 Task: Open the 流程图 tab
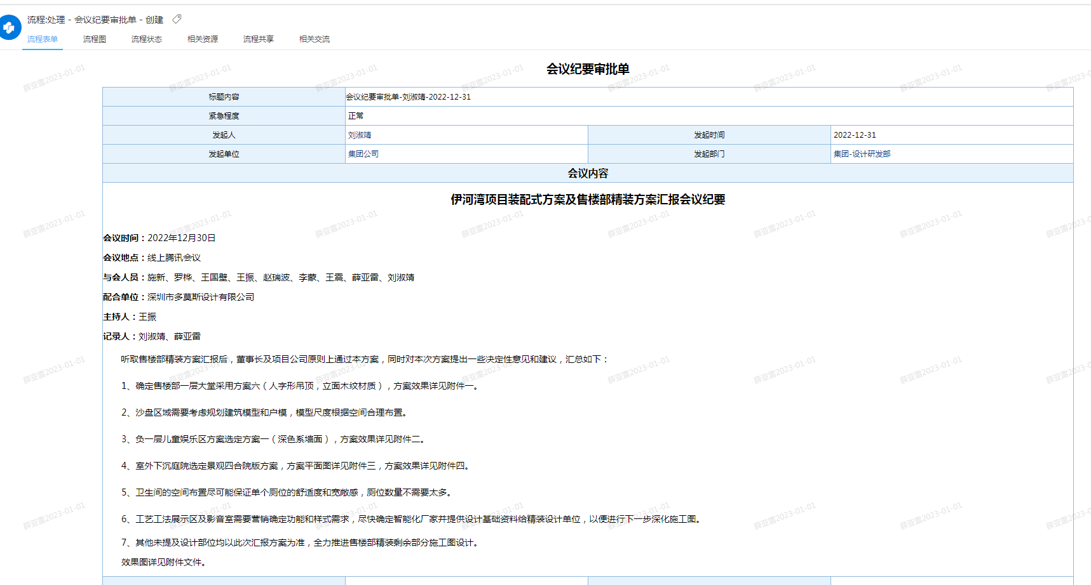[x=94, y=39]
